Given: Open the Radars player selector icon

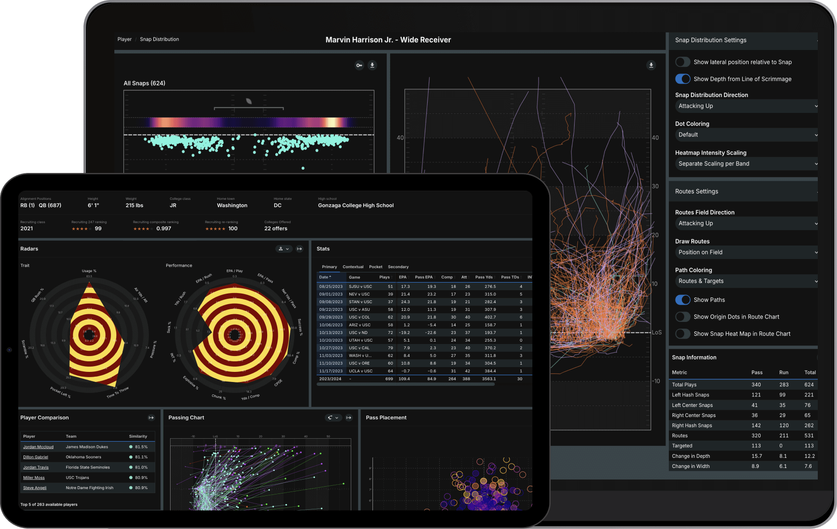Looking at the screenshot, I should 283,249.
